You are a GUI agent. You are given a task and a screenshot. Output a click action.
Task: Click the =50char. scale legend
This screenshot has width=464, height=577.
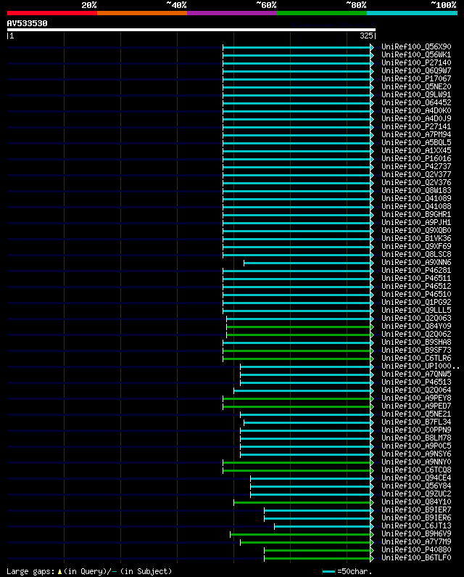(x=347, y=571)
